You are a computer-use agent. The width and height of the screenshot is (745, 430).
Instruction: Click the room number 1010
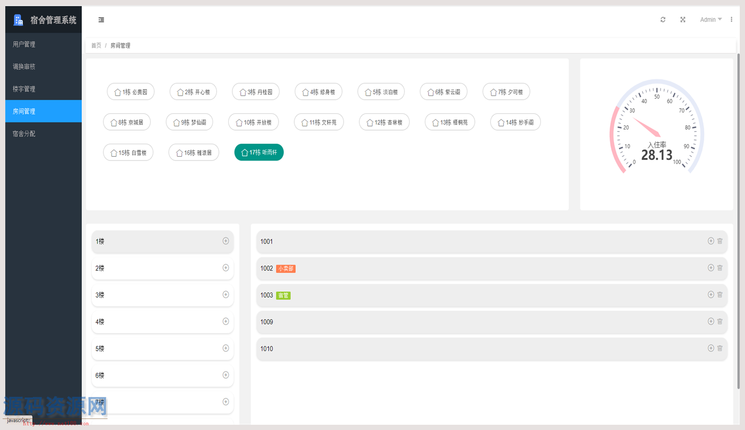pos(267,348)
